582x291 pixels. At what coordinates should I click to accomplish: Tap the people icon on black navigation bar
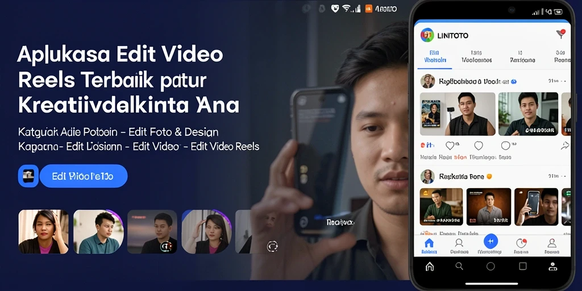pos(552,266)
